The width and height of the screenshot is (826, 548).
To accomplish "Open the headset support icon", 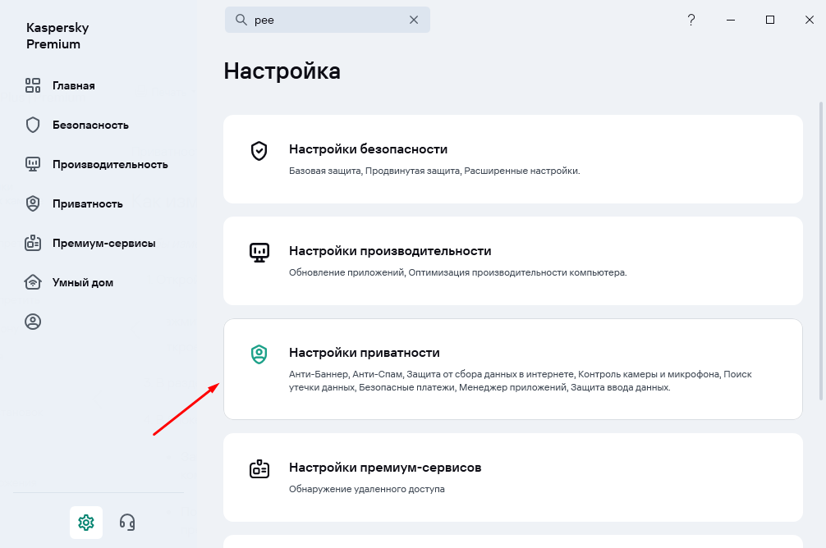I will tap(127, 522).
